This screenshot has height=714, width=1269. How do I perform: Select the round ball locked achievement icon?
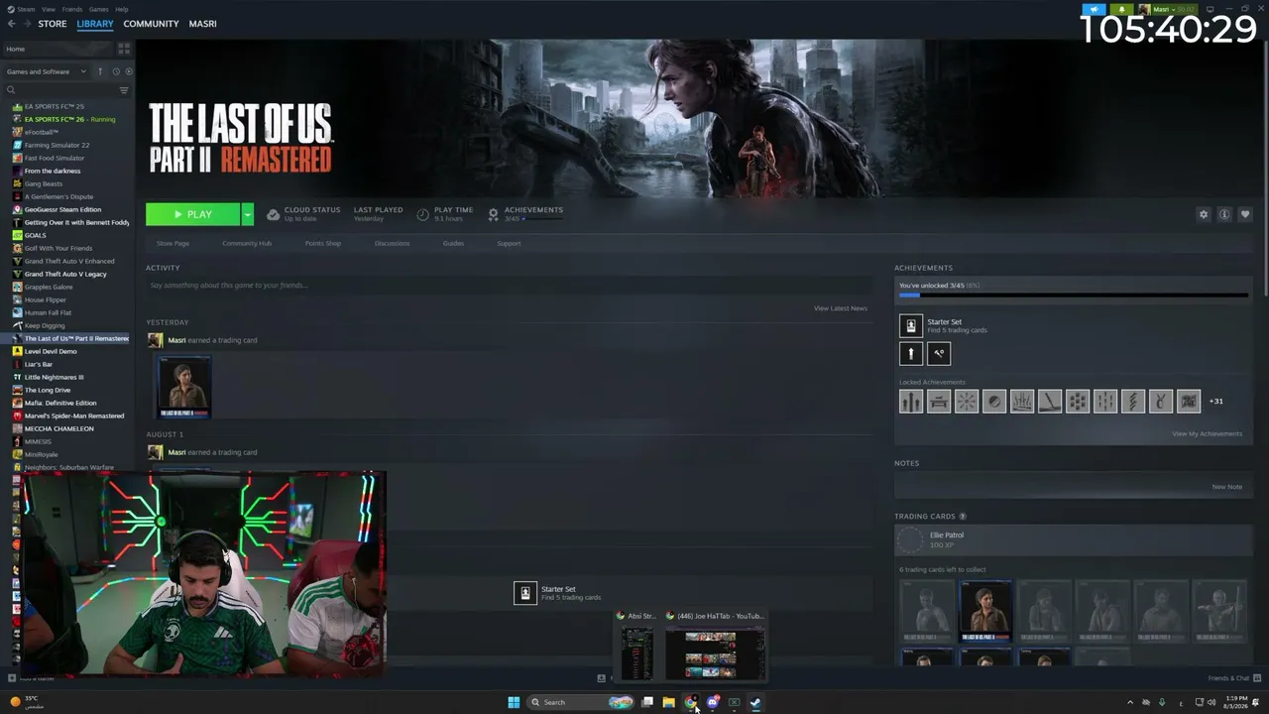pos(994,401)
